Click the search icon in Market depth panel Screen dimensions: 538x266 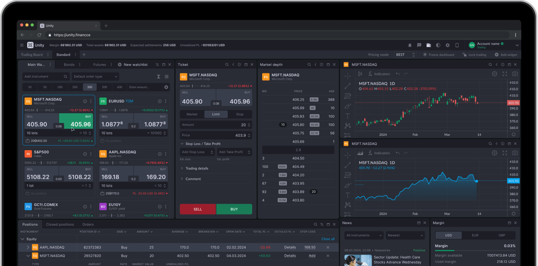coord(309,65)
